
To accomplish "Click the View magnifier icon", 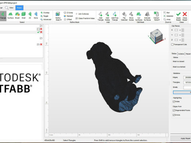I will click(7, 8).
